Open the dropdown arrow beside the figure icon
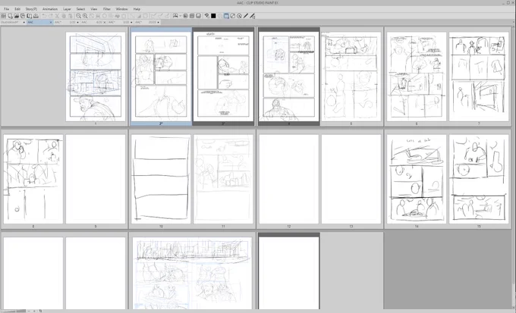This screenshot has width=516, height=313. tap(181, 16)
